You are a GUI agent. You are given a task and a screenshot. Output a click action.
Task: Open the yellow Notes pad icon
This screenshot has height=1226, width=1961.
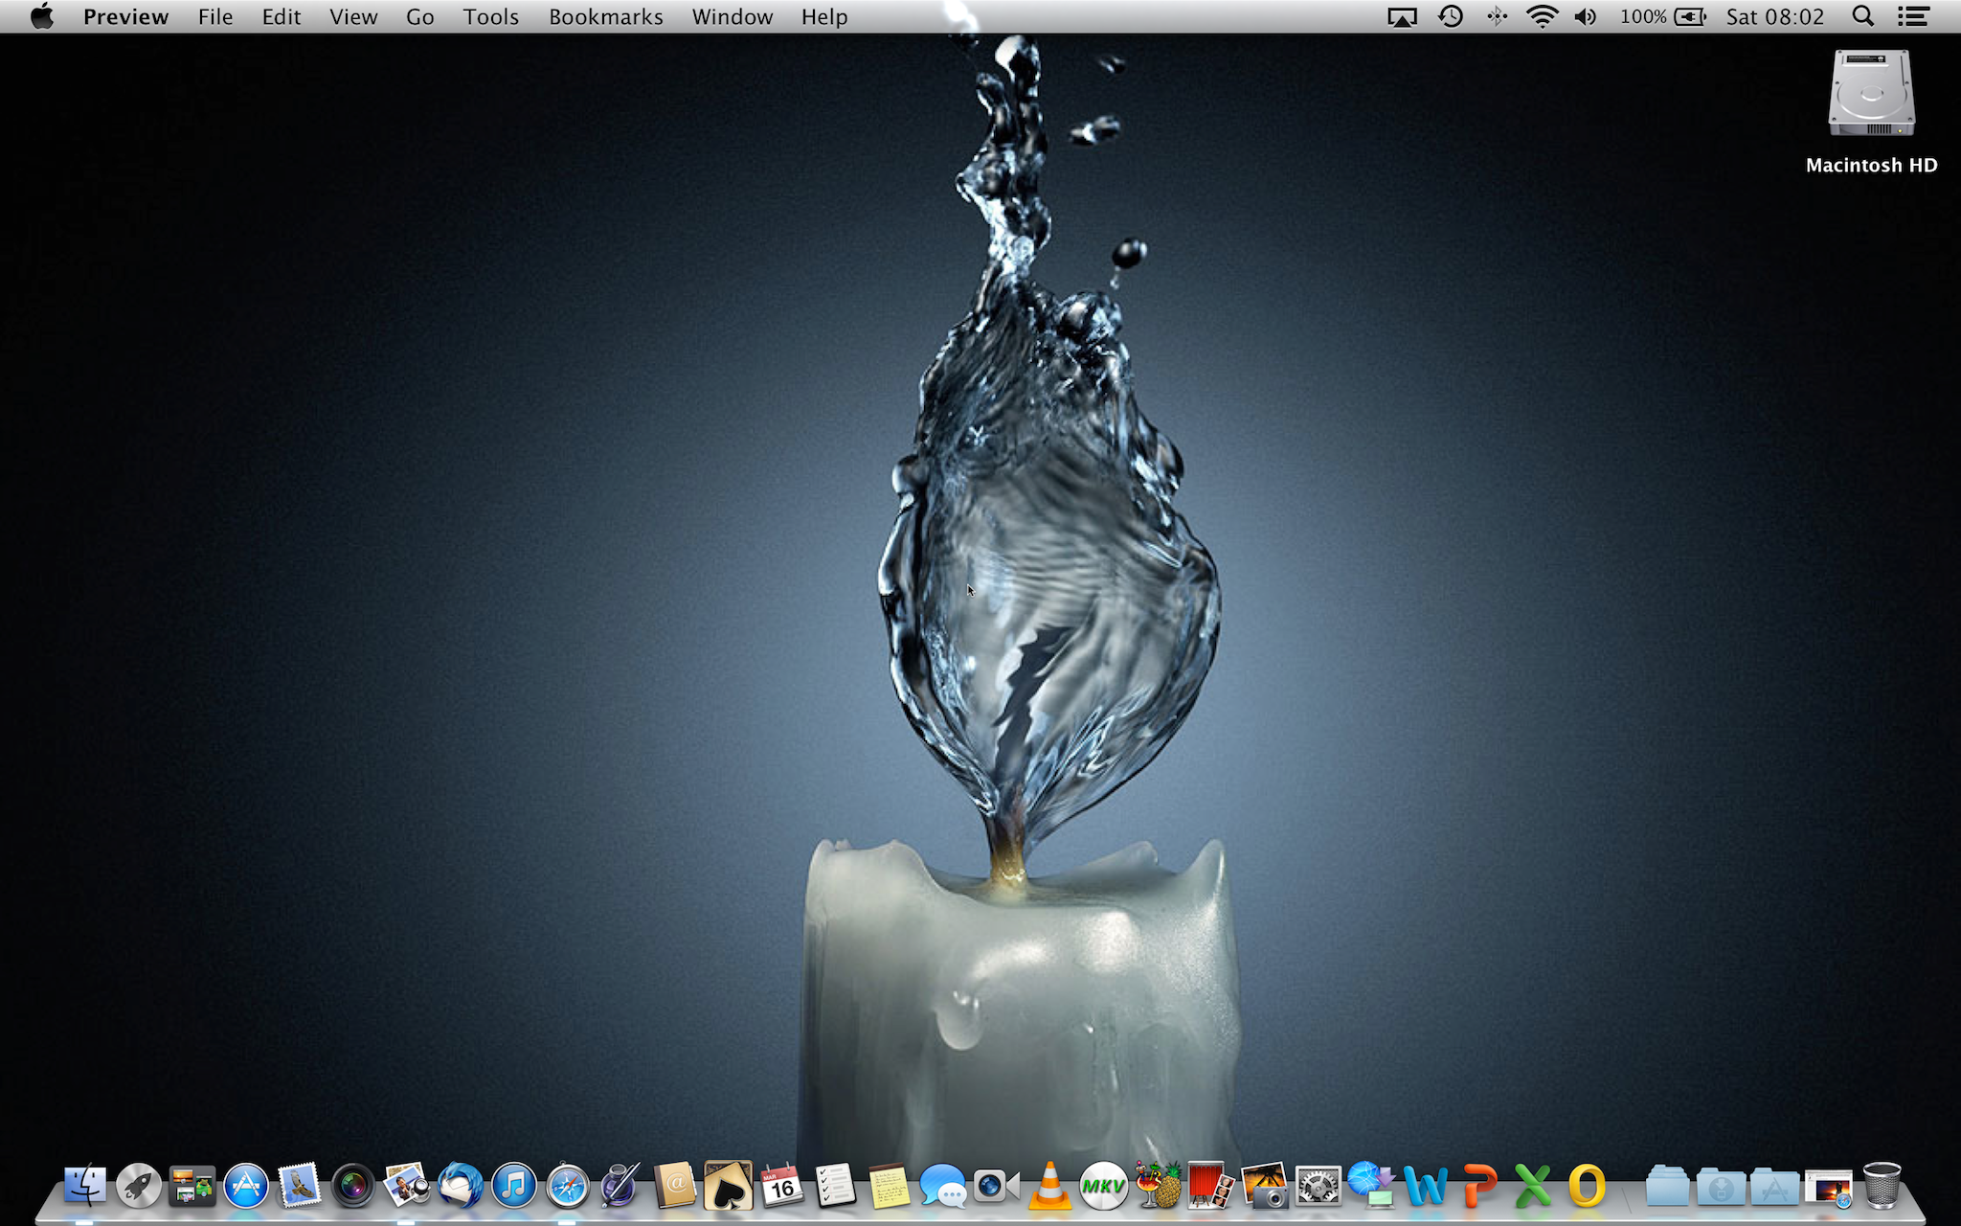pos(889,1186)
